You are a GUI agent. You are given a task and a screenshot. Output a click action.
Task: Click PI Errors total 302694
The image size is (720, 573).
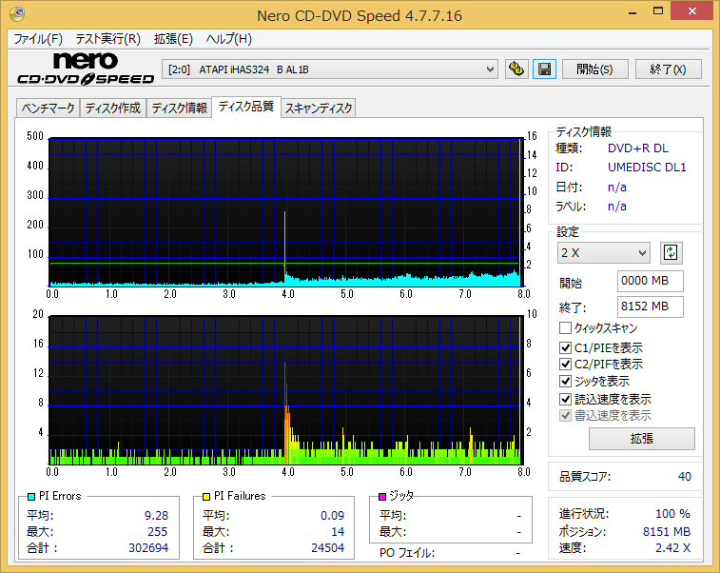(148, 547)
